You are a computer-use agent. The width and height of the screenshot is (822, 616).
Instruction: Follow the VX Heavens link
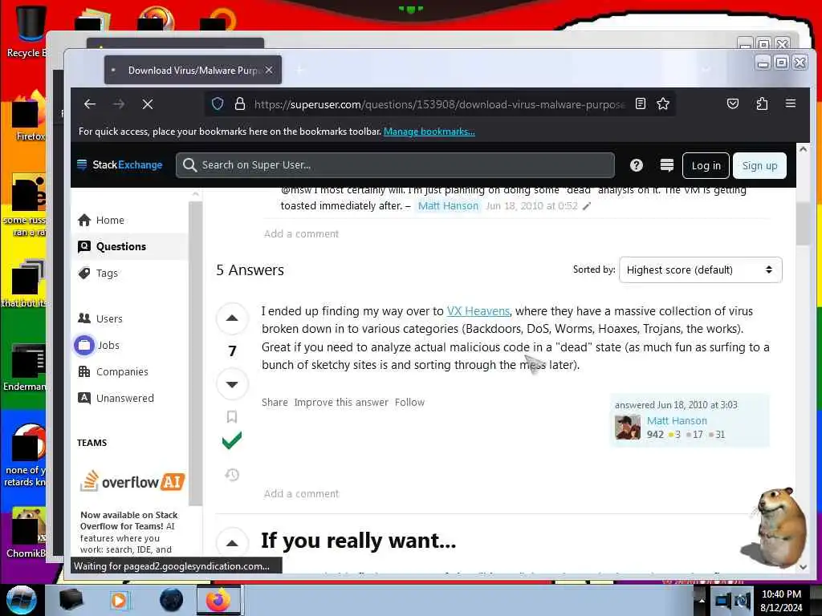[x=478, y=311]
